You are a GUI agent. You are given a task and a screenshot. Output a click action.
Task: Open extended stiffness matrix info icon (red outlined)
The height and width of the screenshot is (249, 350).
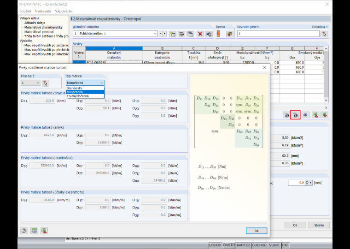(x=295, y=115)
